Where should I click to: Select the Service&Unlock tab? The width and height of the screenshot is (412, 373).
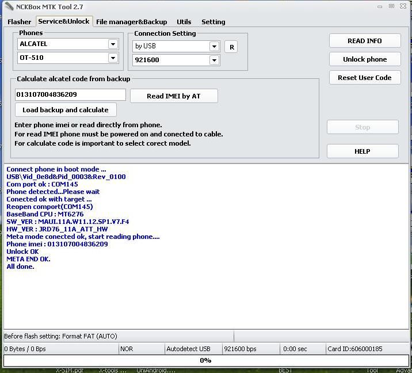[64, 21]
